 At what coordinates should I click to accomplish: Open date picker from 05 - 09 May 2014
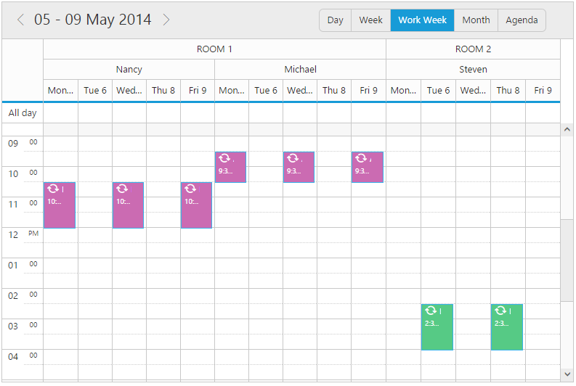coord(93,20)
